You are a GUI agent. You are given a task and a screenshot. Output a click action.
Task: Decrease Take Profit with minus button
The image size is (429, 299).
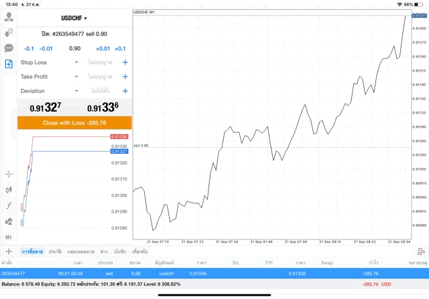(x=76, y=77)
